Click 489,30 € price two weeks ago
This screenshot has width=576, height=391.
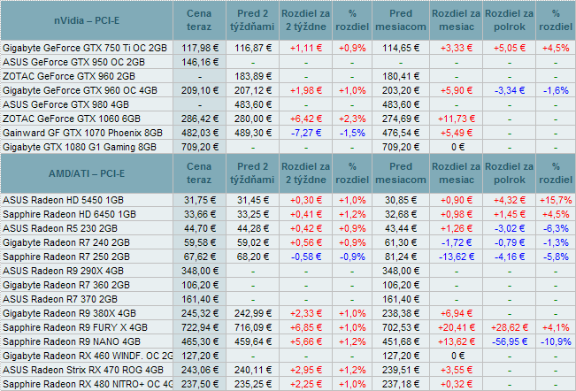253,133
